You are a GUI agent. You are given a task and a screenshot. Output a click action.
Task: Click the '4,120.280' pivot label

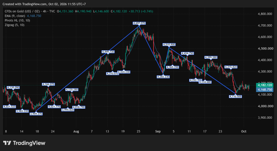(72, 90)
